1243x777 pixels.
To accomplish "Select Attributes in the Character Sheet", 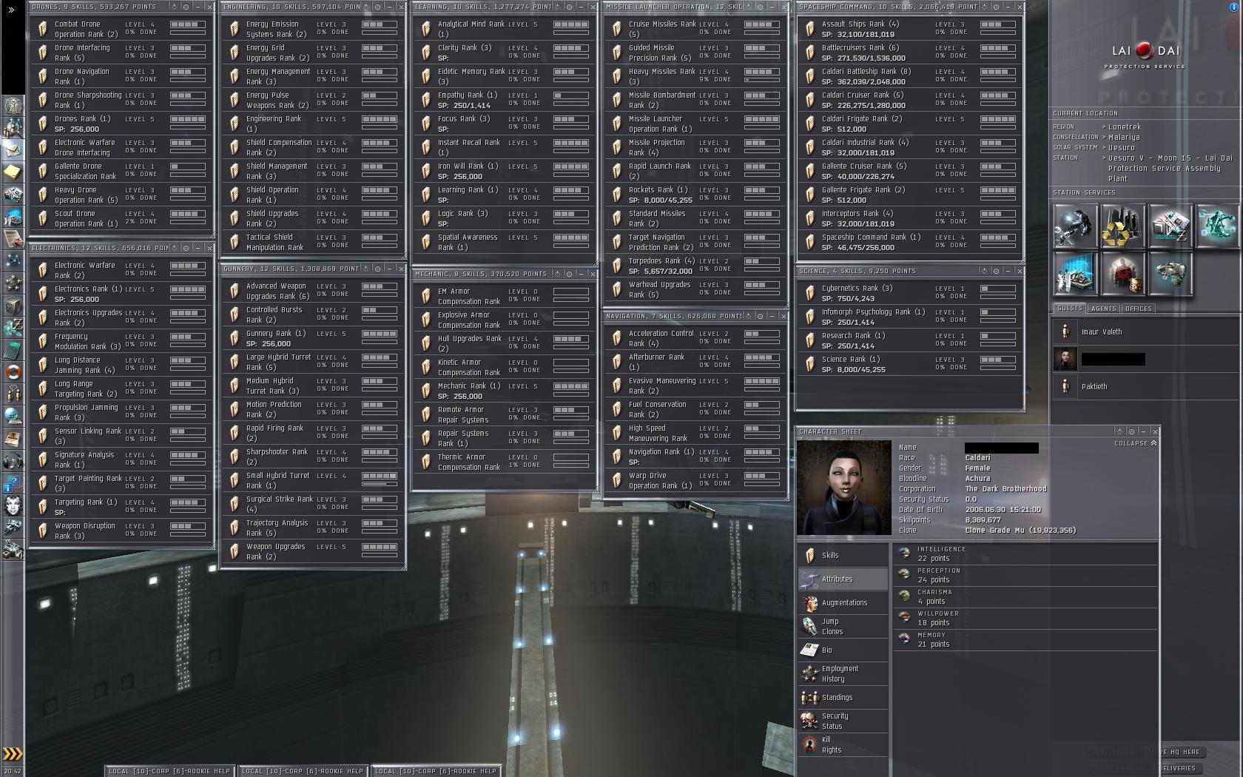I will [843, 579].
